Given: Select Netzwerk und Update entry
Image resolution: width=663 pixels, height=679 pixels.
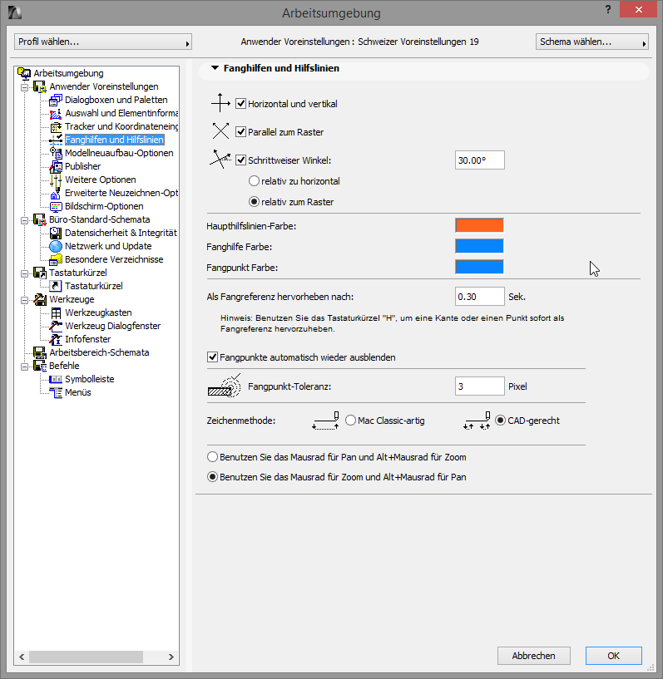Looking at the screenshot, I should [108, 246].
